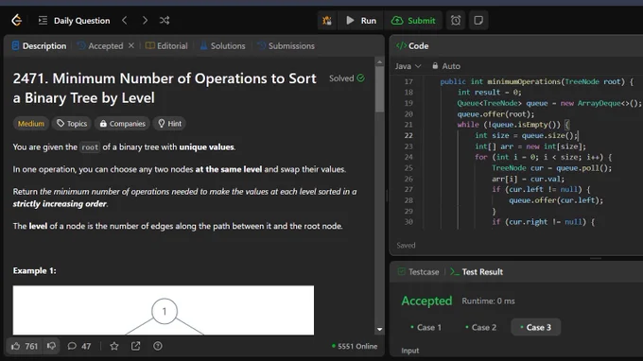This screenshot has width=643, height=361.
Task: Select Case 3 result
Action: (535, 327)
